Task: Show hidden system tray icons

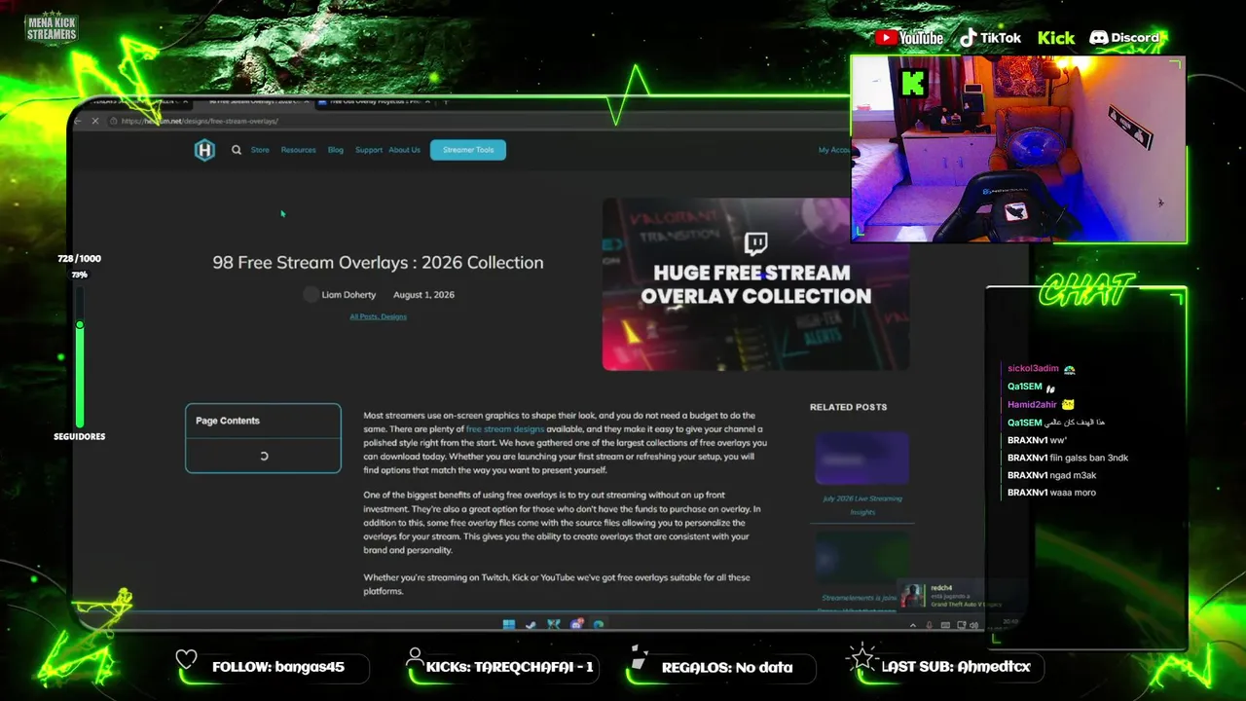Action: [912, 625]
